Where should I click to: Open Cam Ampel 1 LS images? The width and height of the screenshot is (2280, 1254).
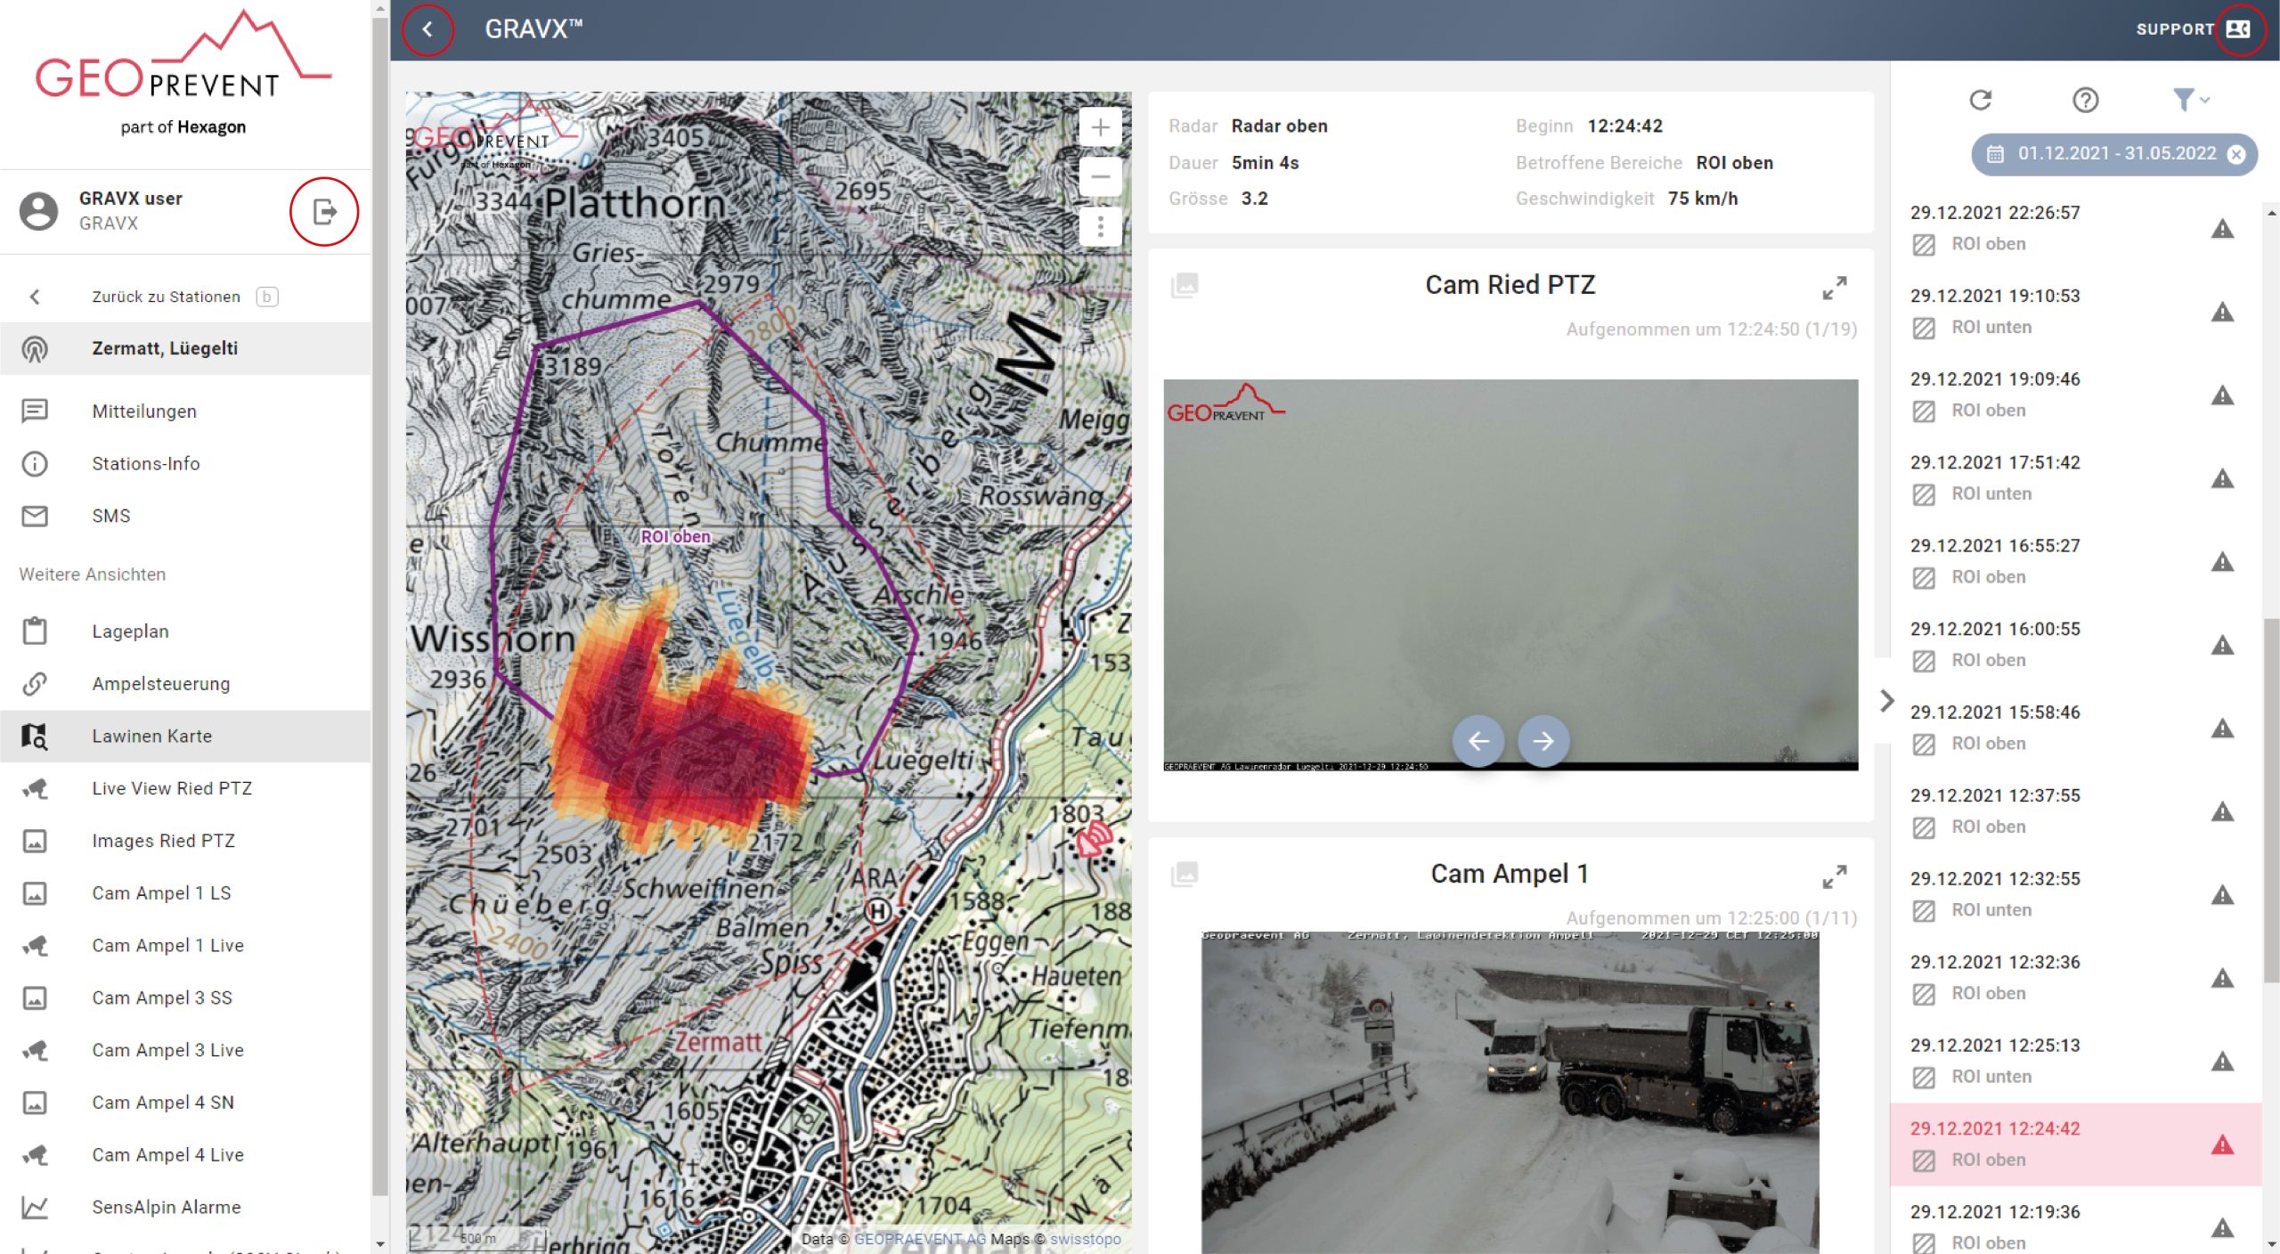[x=185, y=893]
